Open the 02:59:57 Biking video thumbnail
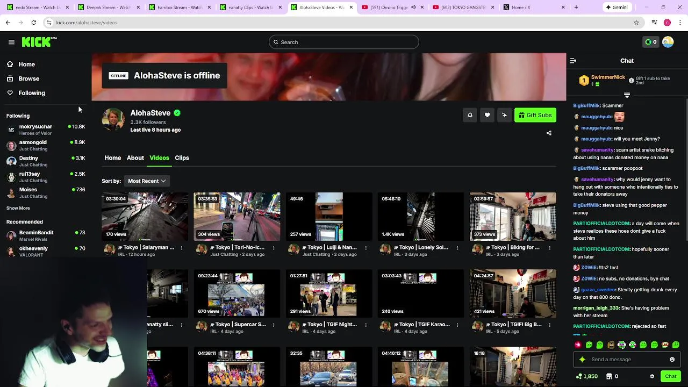Screen dimensions: 688x387 [x=513, y=217]
